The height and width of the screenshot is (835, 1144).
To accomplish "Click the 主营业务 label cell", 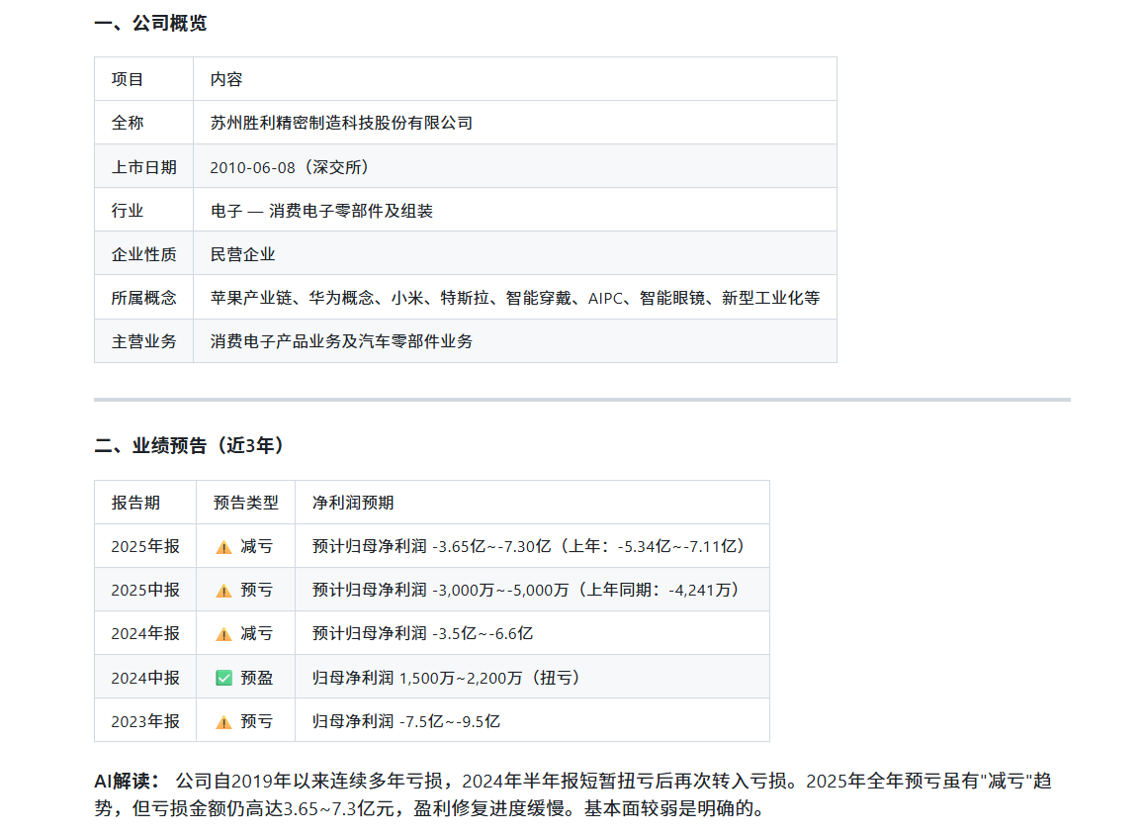I will [x=143, y=341].
